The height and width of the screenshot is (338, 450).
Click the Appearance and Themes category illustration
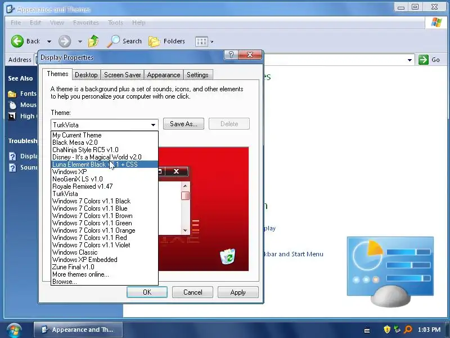tap(390, 272)
